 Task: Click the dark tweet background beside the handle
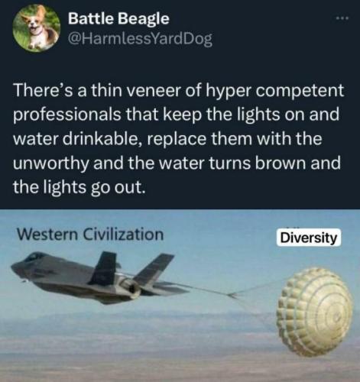[275, 39]
